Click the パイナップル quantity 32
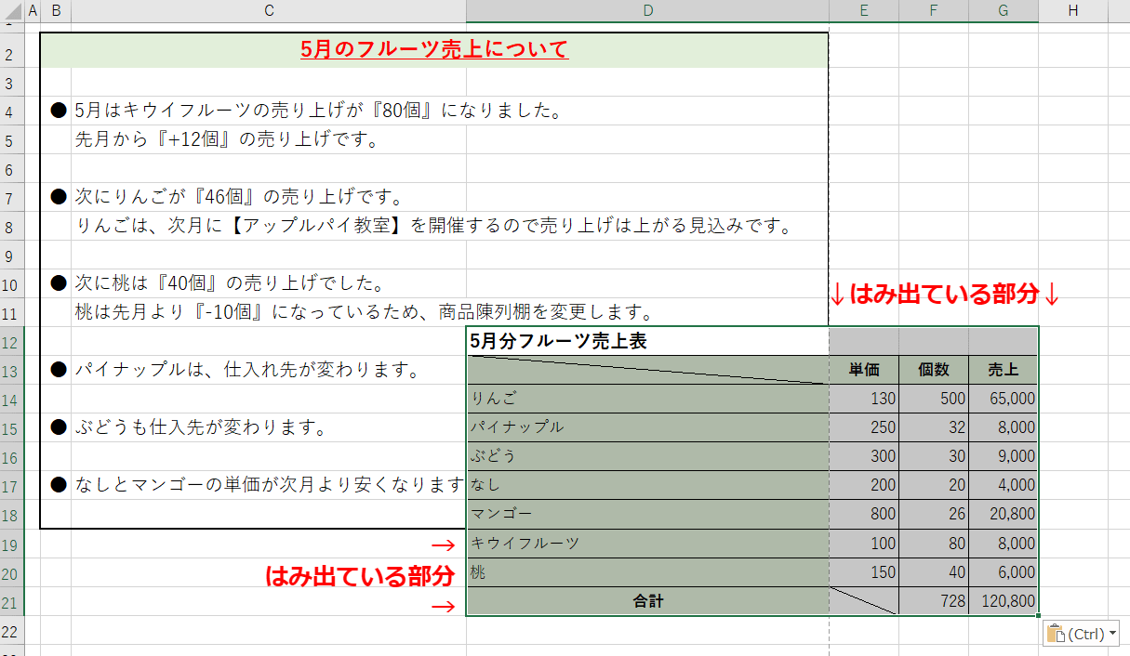Viewport: 1130px width, 656px height. pyautogui.click(x=934, y=427)
